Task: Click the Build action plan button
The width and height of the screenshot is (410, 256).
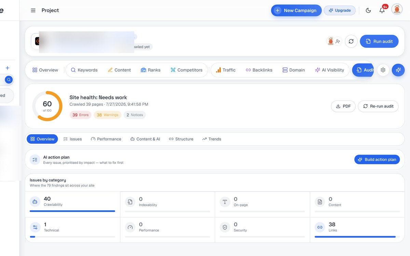Action: [x=377, y=159]
